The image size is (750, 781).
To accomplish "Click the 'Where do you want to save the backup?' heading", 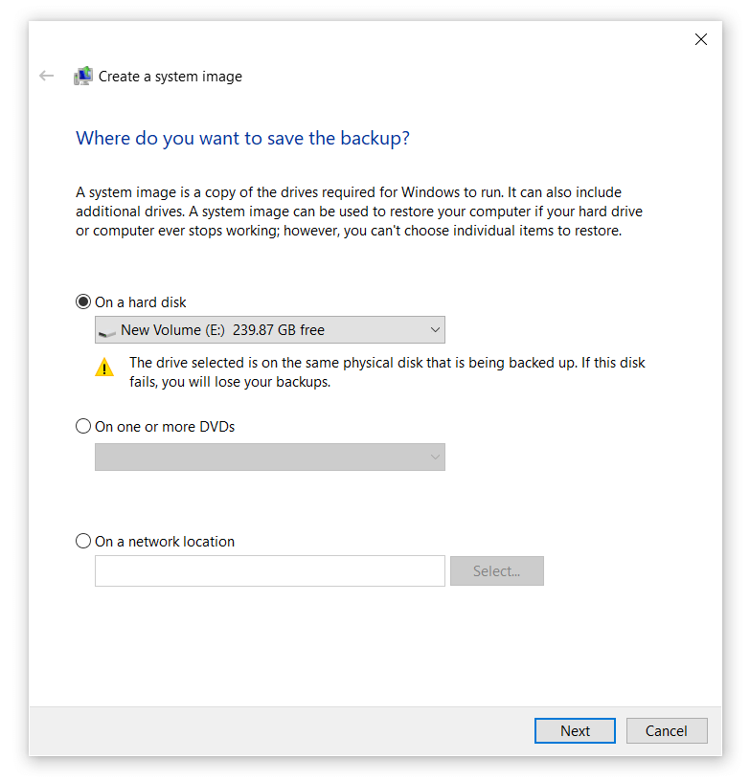I will [x=242, y=139].
